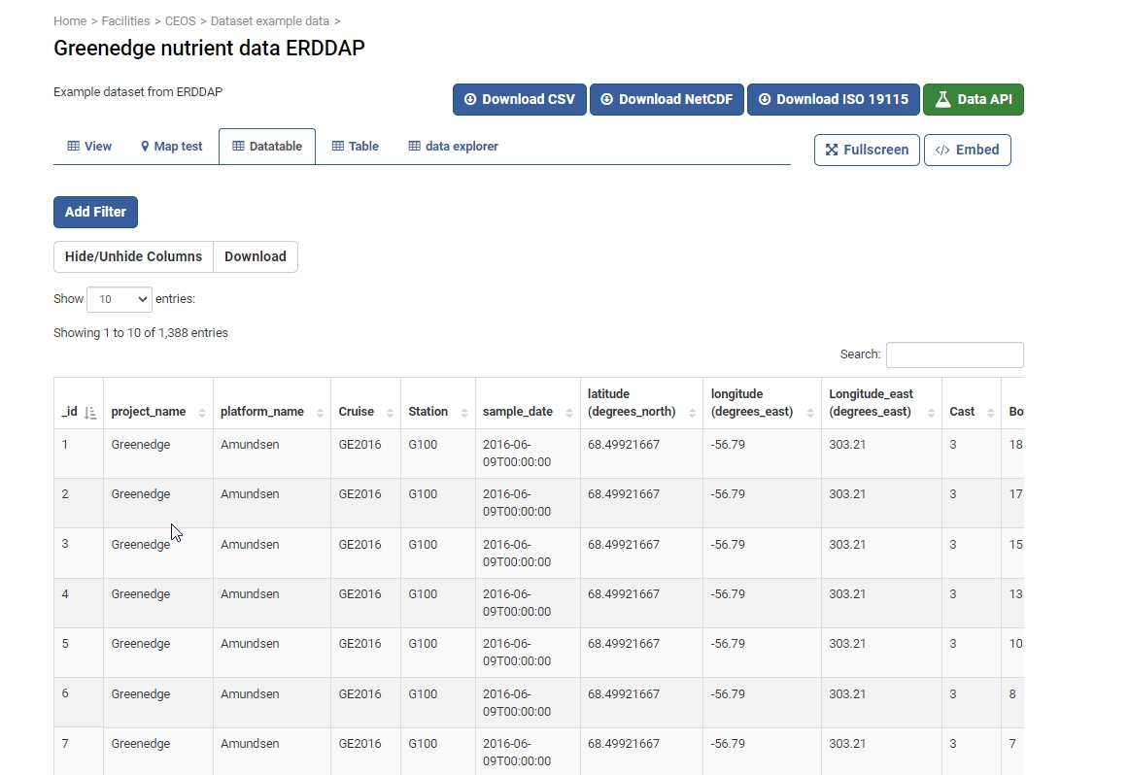Screen dimensions: 1129x775
Task: Open the Show entries count dropdown
Action: coord(120,299)
